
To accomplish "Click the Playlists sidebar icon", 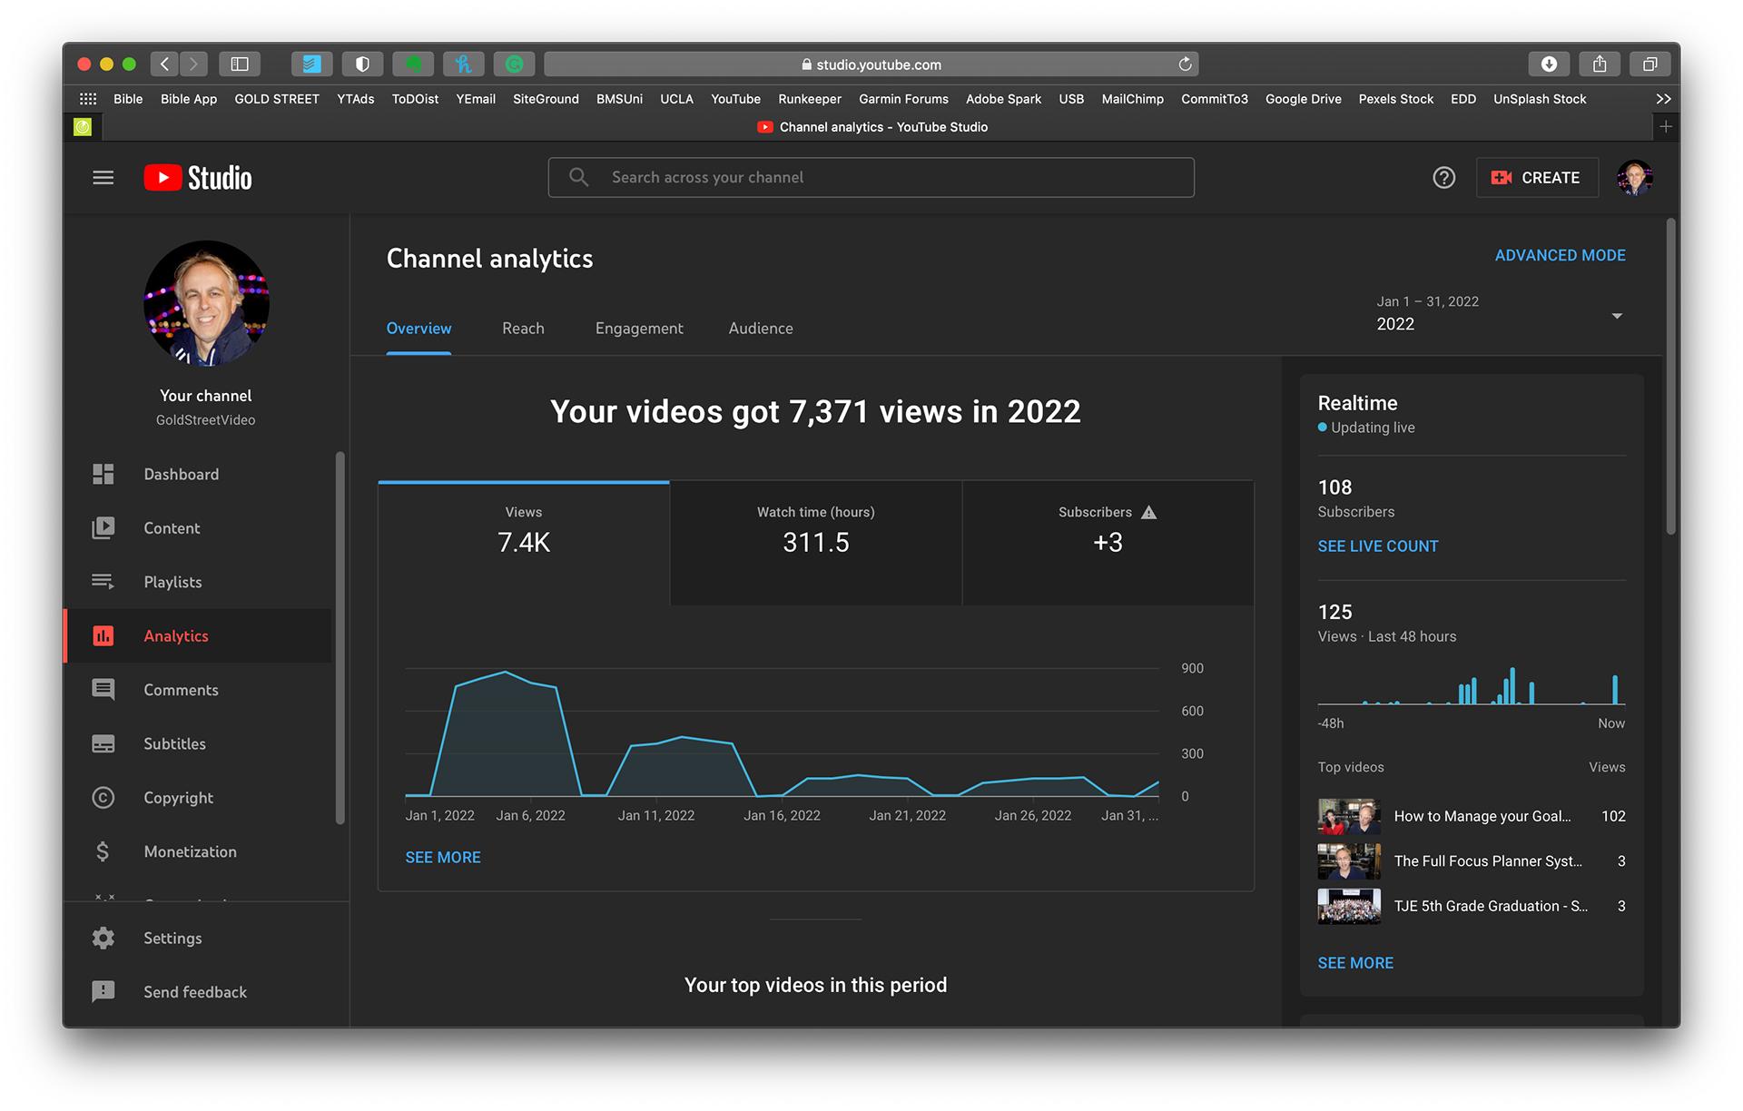I will (x=103, y=582).
